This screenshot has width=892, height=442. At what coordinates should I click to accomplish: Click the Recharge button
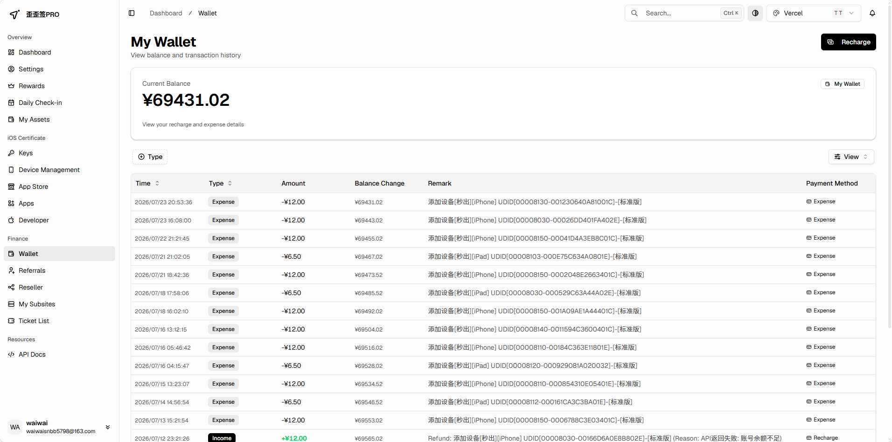[849, 42]
